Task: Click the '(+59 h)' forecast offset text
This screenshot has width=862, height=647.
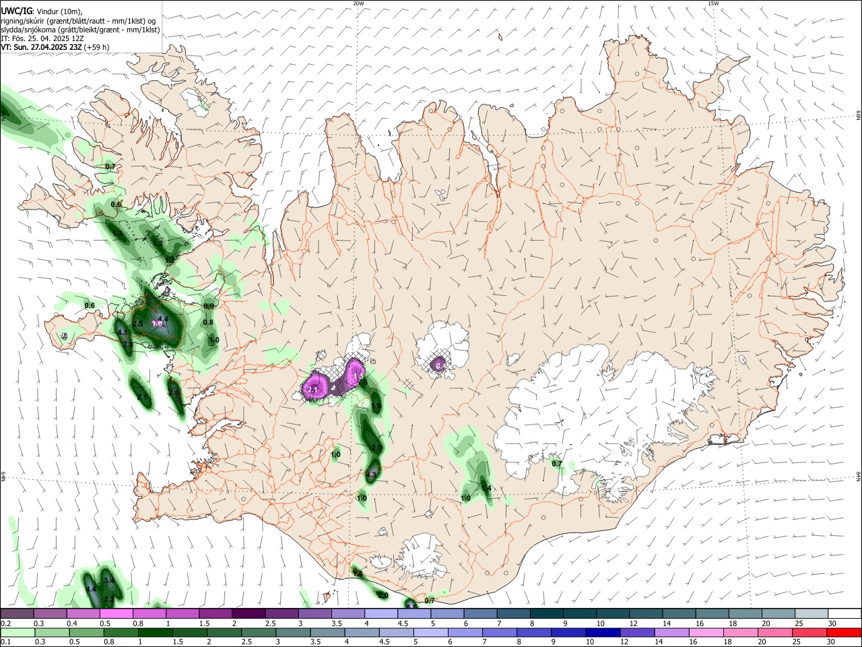Action: [97, 47]
